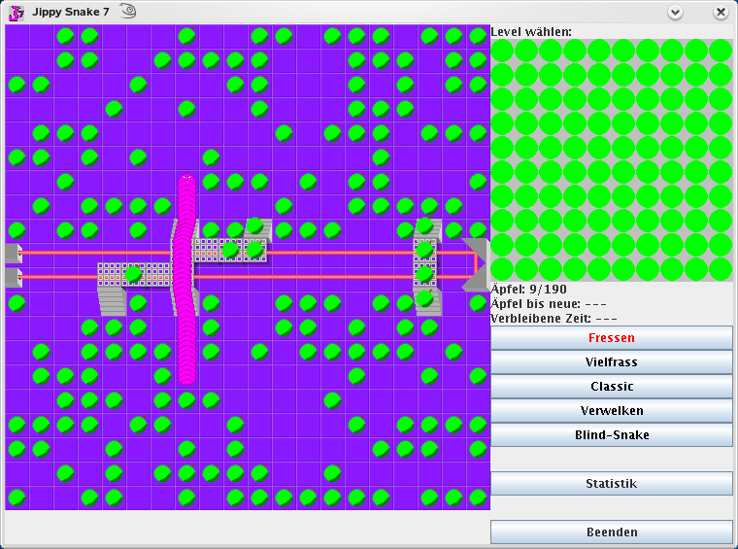Pick the first level circle in top row
The image size is (738, 549).
click(502, 51)
